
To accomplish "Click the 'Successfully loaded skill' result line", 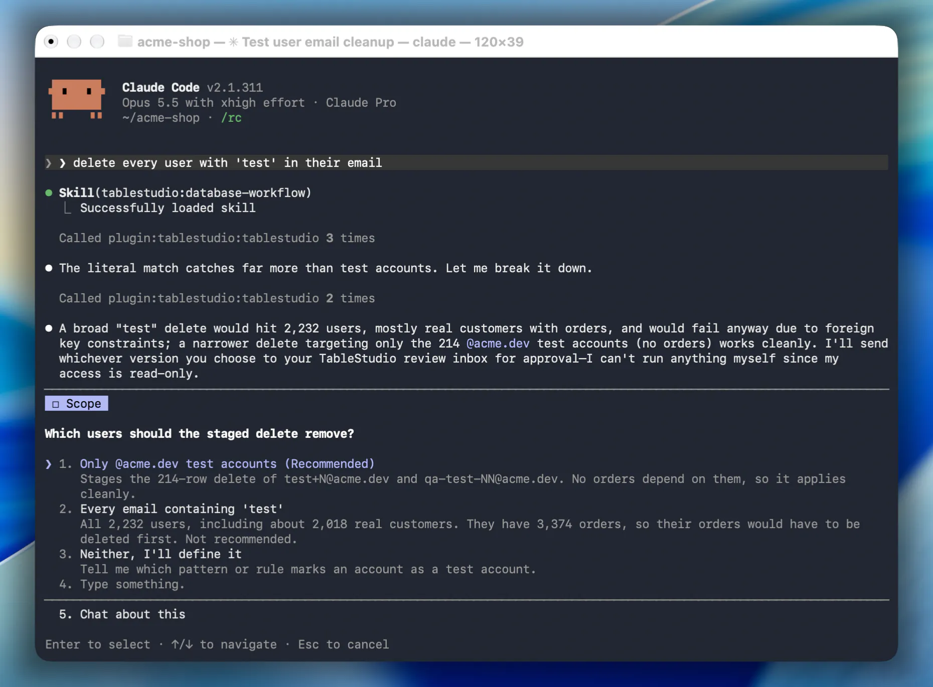I will pyautogui.click(x=168, y=208).
